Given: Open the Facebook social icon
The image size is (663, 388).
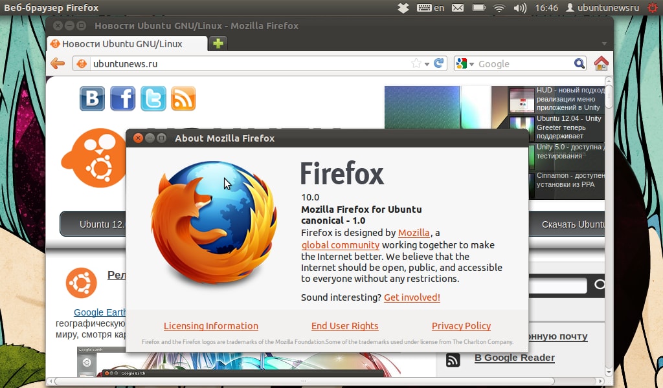Looking at the screenshot, I should point(122,98).
